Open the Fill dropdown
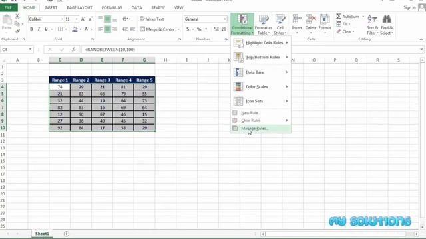426x239 pixels. (x=343, y=24)
